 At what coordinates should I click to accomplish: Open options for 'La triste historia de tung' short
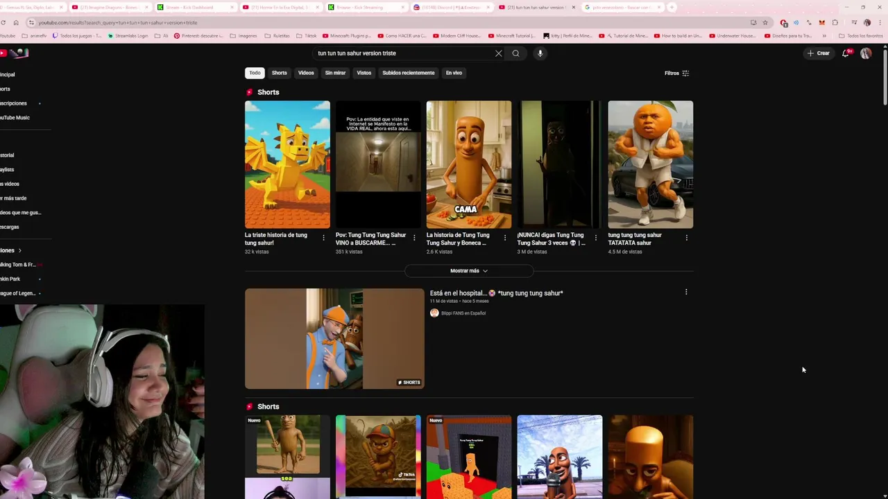(x=323, y=238)
